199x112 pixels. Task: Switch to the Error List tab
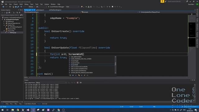tap(44, 104)
